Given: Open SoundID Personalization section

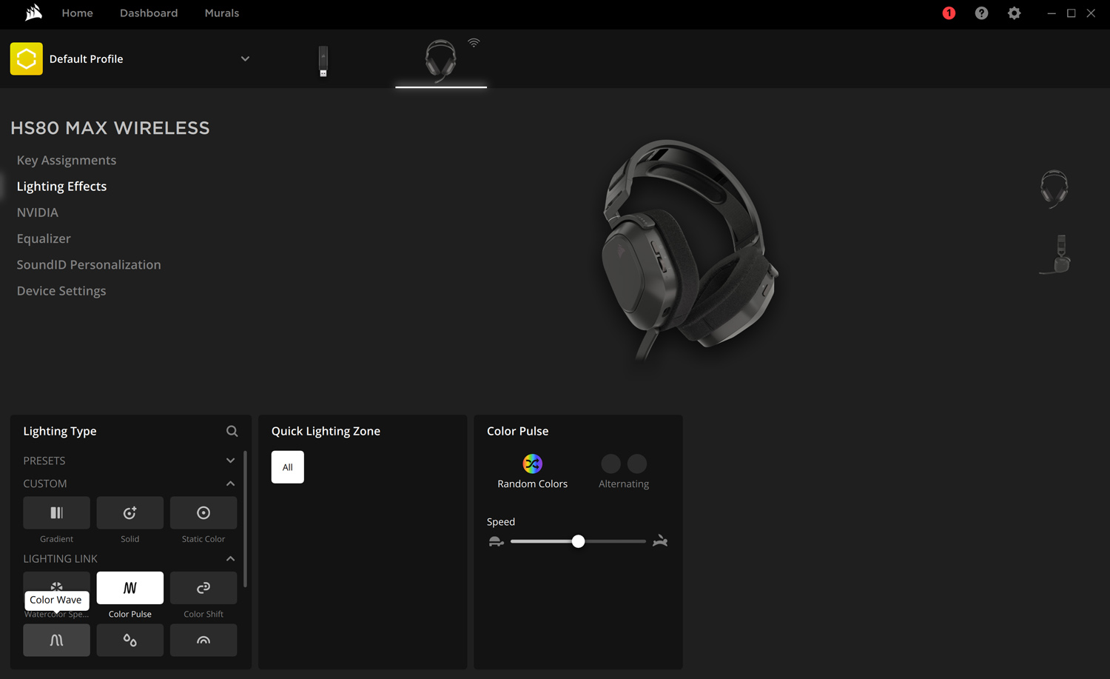Looking at the screenshot, I should coord(89,264).
